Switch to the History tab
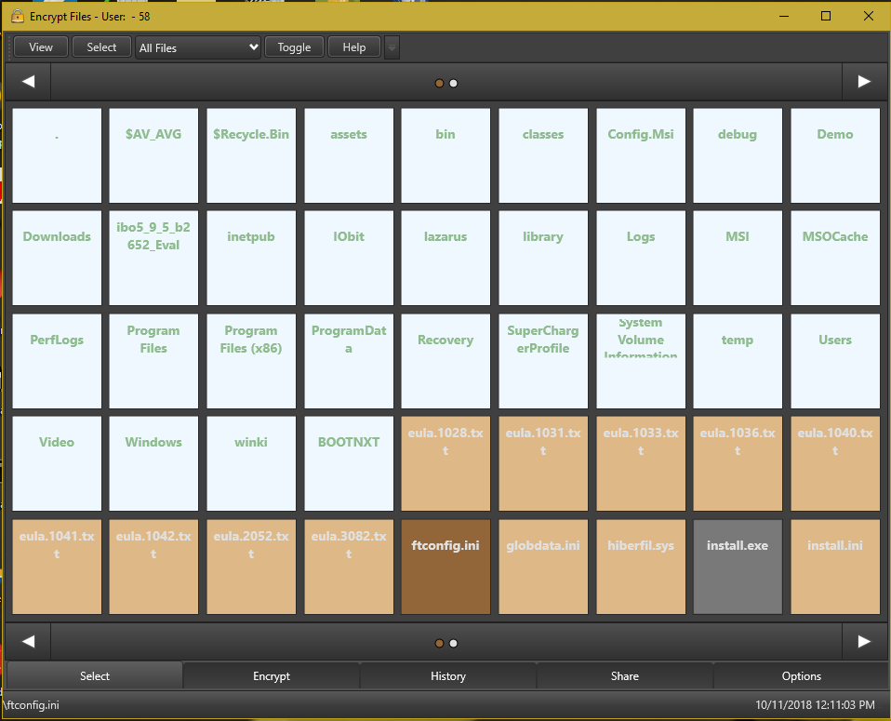Screen dimensions: 891x721 [448, 676]
